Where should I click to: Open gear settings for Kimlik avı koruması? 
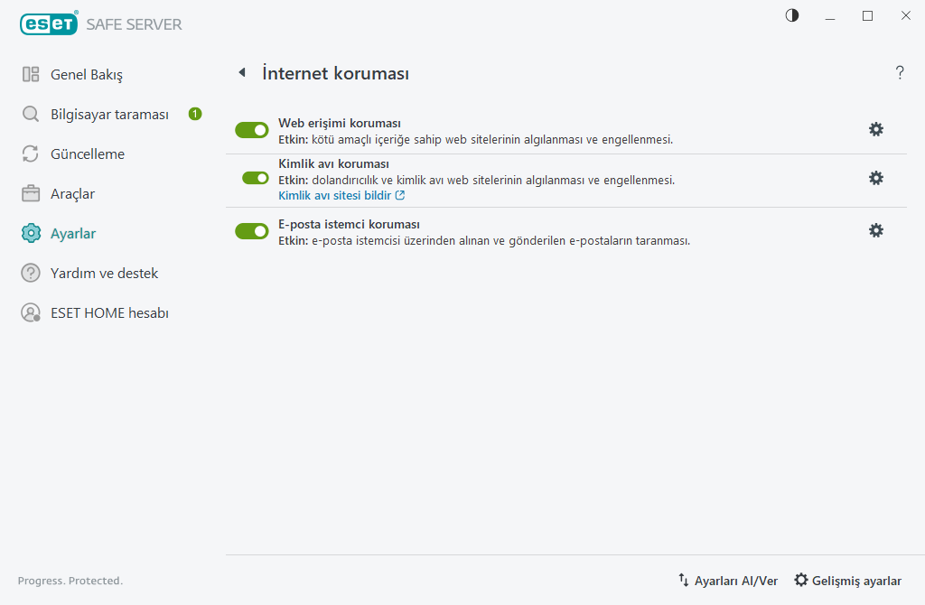[x=875, y=178]
